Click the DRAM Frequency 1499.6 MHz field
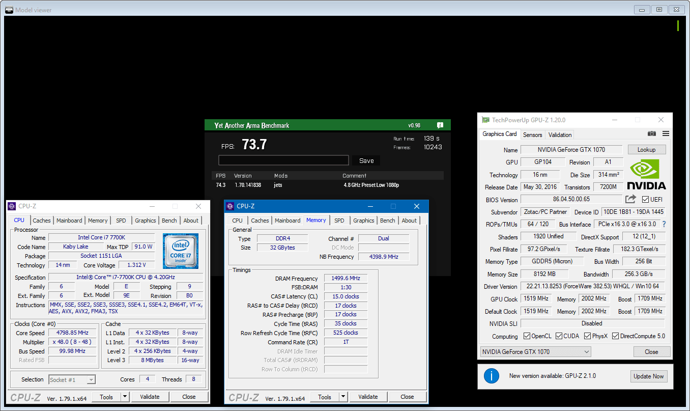690x411 pixels. point(346,278)
